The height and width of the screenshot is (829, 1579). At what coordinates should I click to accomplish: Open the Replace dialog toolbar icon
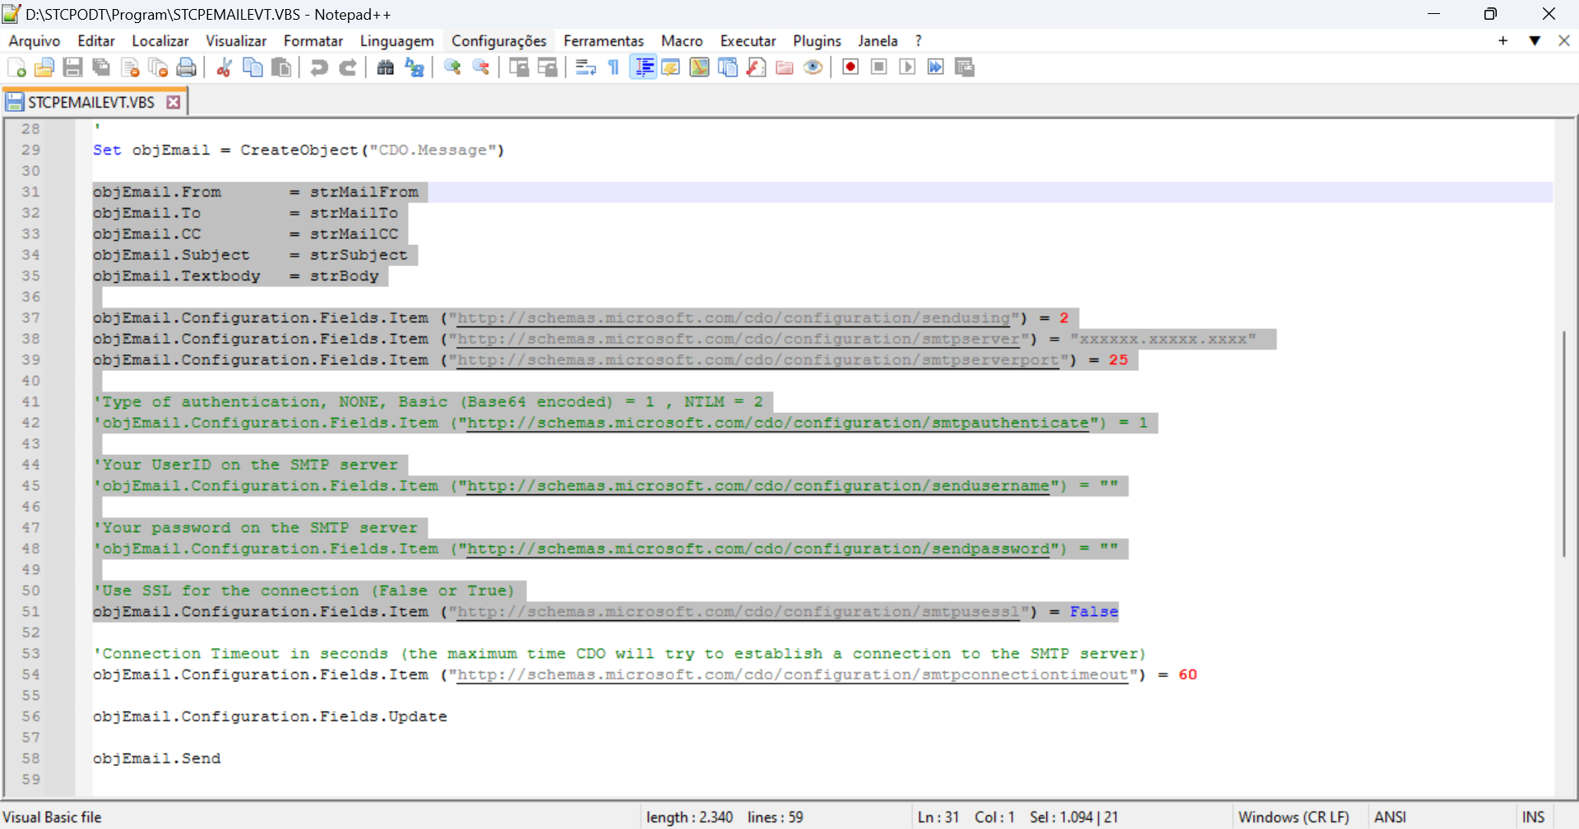[x=414, y=67]
